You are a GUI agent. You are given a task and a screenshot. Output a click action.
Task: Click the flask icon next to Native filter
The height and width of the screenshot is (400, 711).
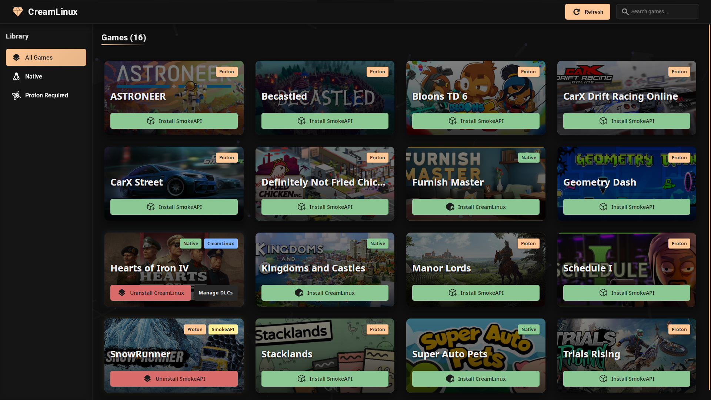click(16, 76)
